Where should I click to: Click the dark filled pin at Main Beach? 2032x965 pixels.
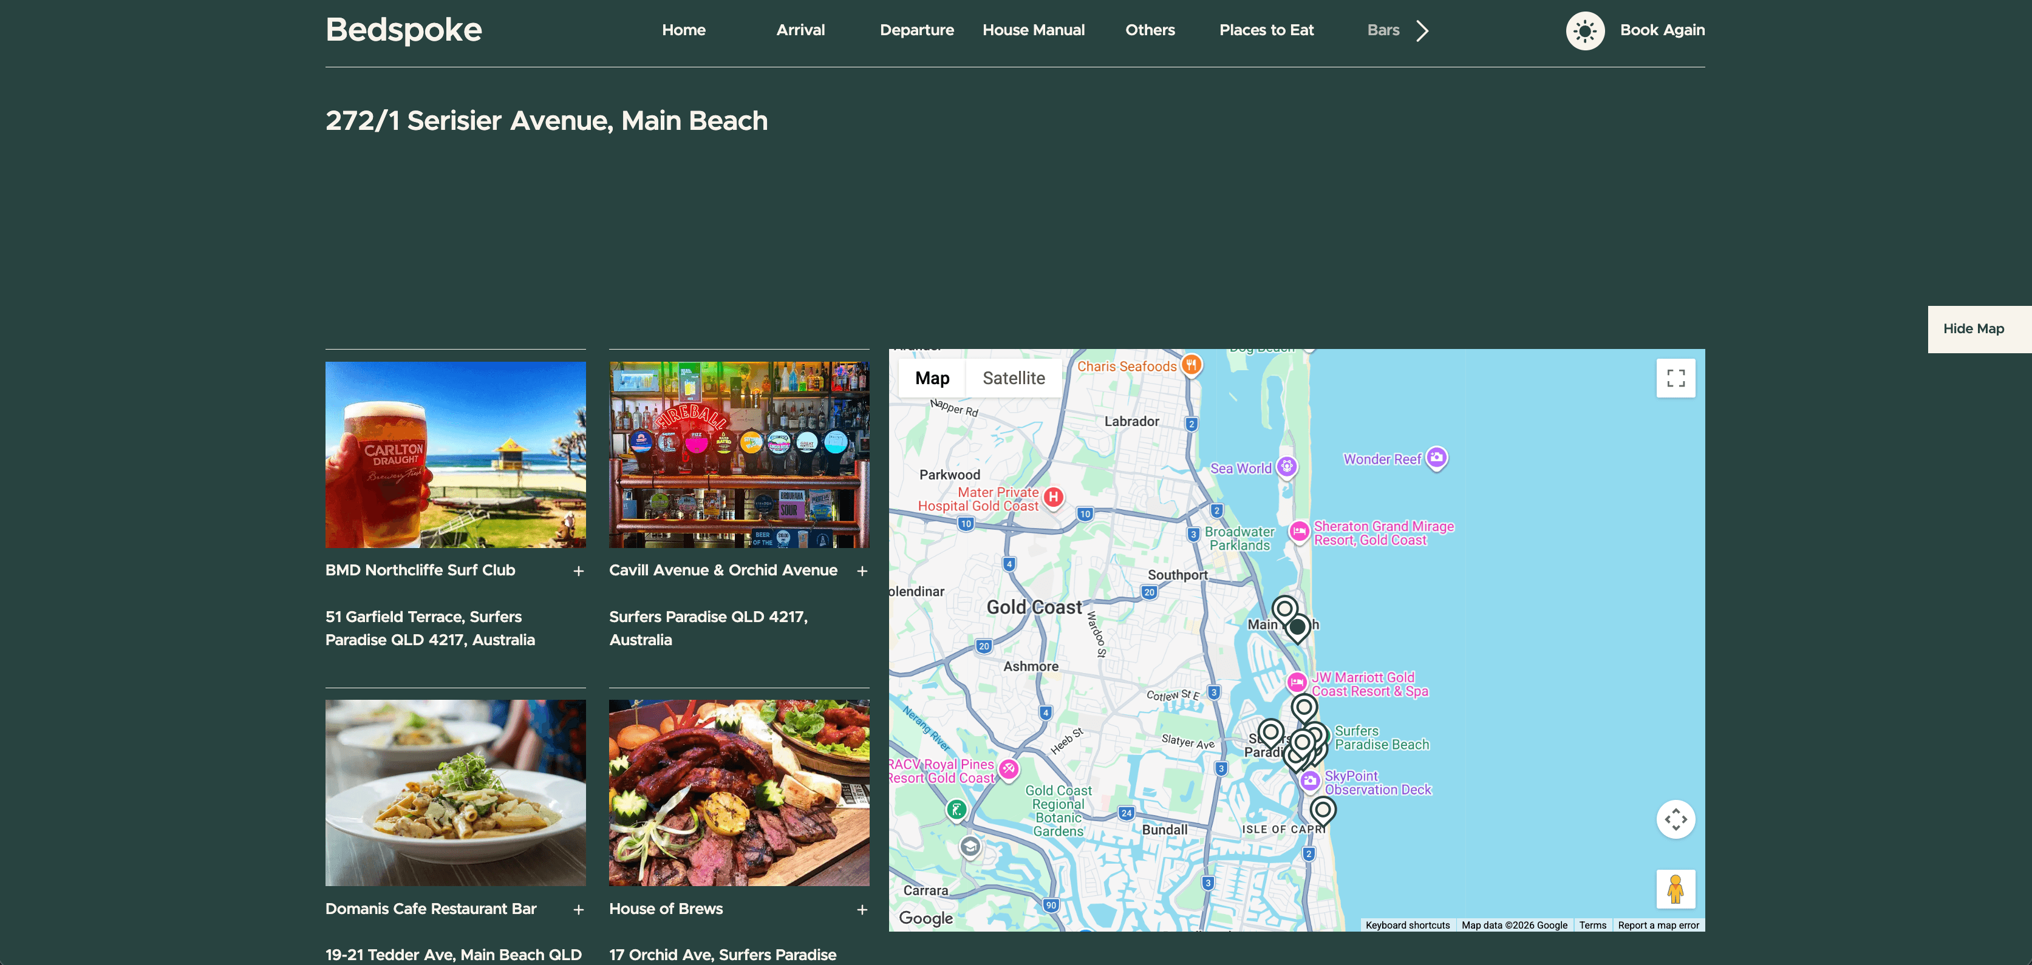tap(1298, 628)
